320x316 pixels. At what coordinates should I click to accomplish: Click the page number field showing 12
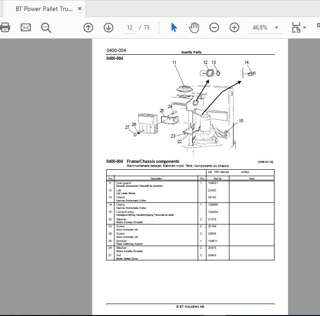coord(130,28)
